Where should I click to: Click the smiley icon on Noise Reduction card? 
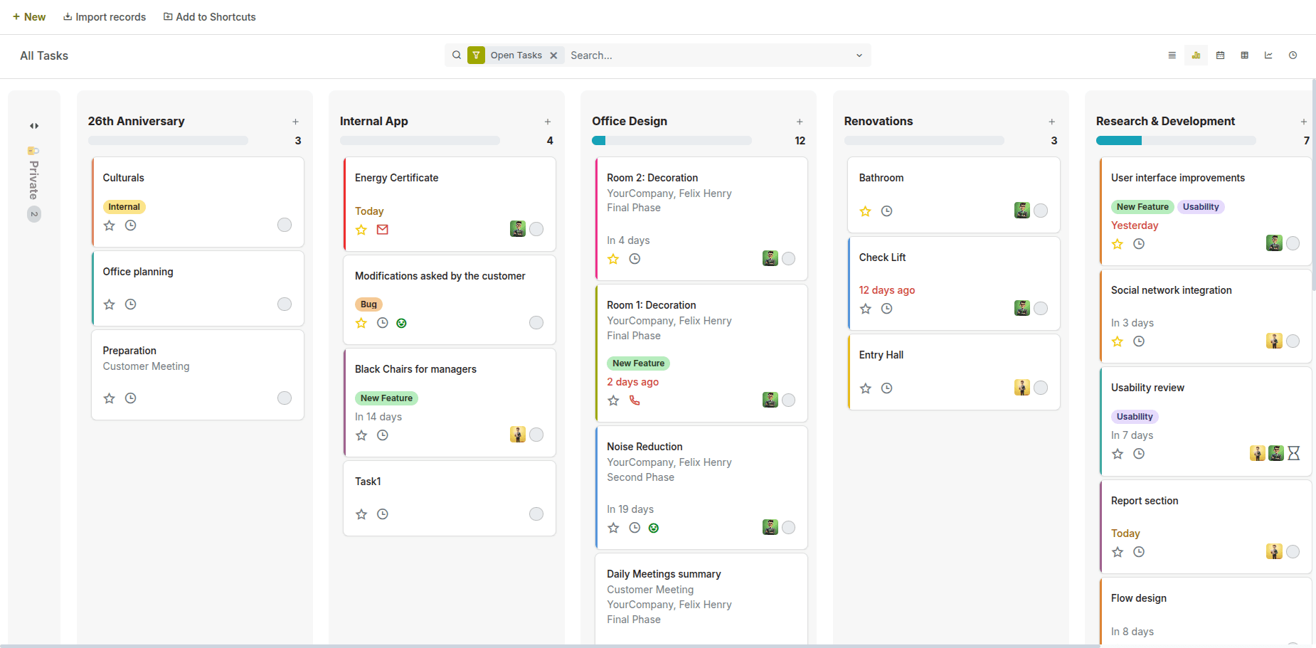coord(653,527)
